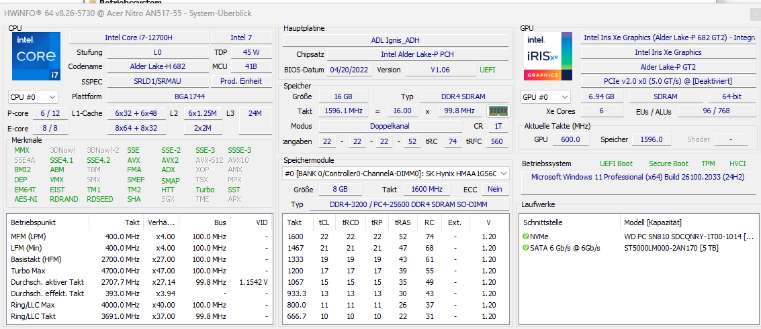Expand the Speichermodule bank selection dropdown
Image resolution: width=761 pixels, height=329 pixels.
pyautogui.click(x=396, y=173)
